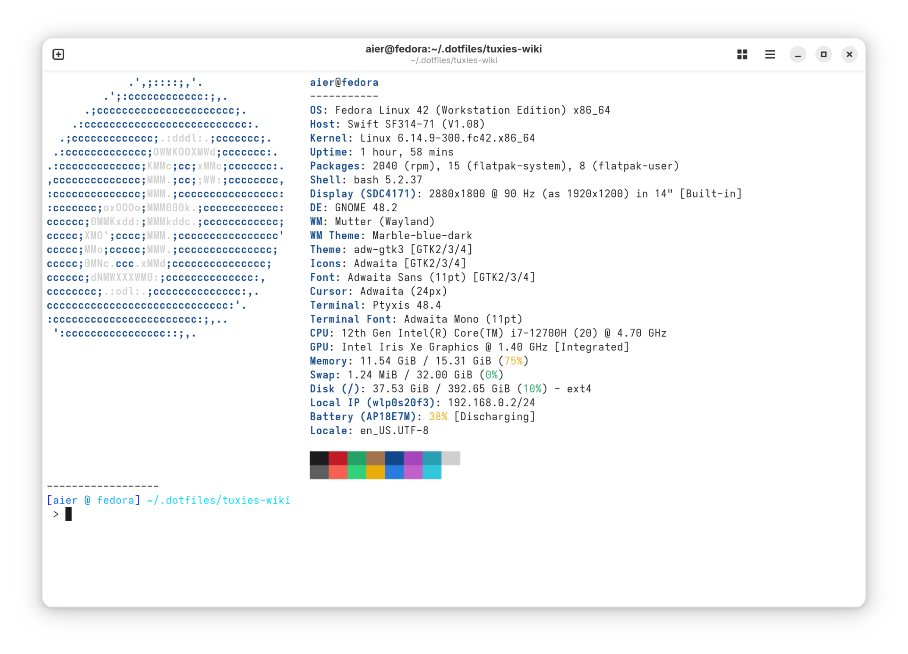
Task: Click the Terminal line Ptyxis 48.4
Action: click(375, 305)
